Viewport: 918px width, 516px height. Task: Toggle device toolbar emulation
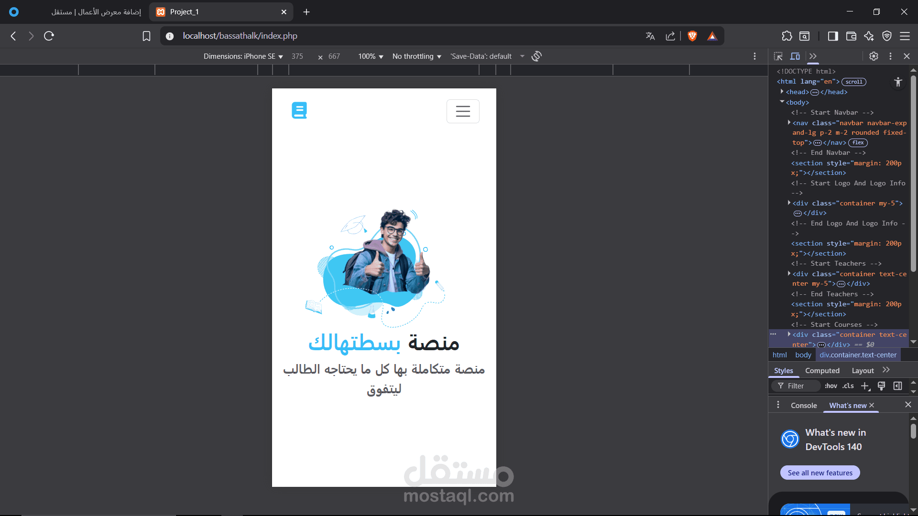click(x=795, y=56)
